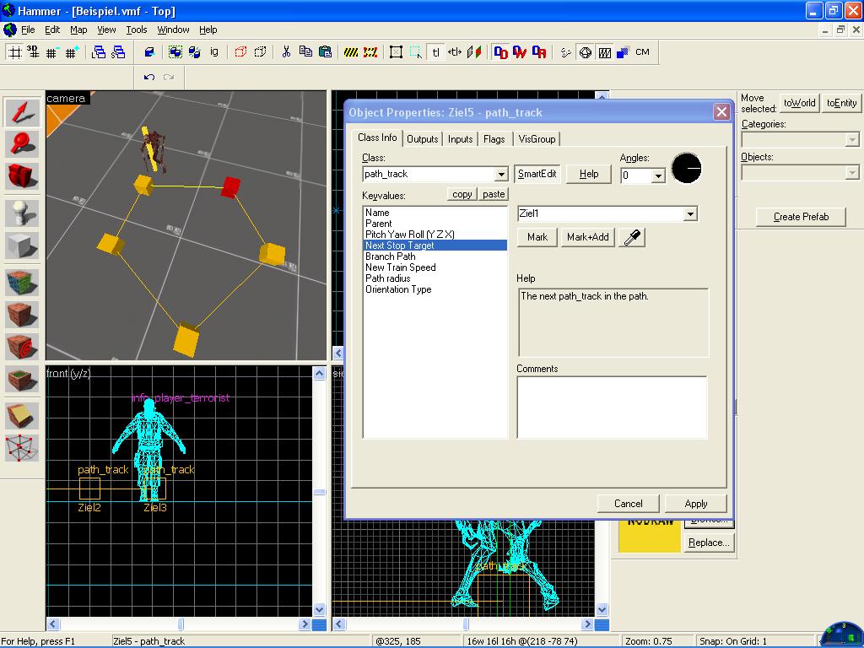Click the Replace... texture button
The height and width of the screenshot is (648, 864).
(709, 543)
